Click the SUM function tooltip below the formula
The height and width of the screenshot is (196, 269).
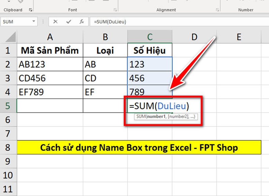coord(167,116)
